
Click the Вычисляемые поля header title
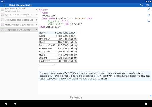point(20,5)
